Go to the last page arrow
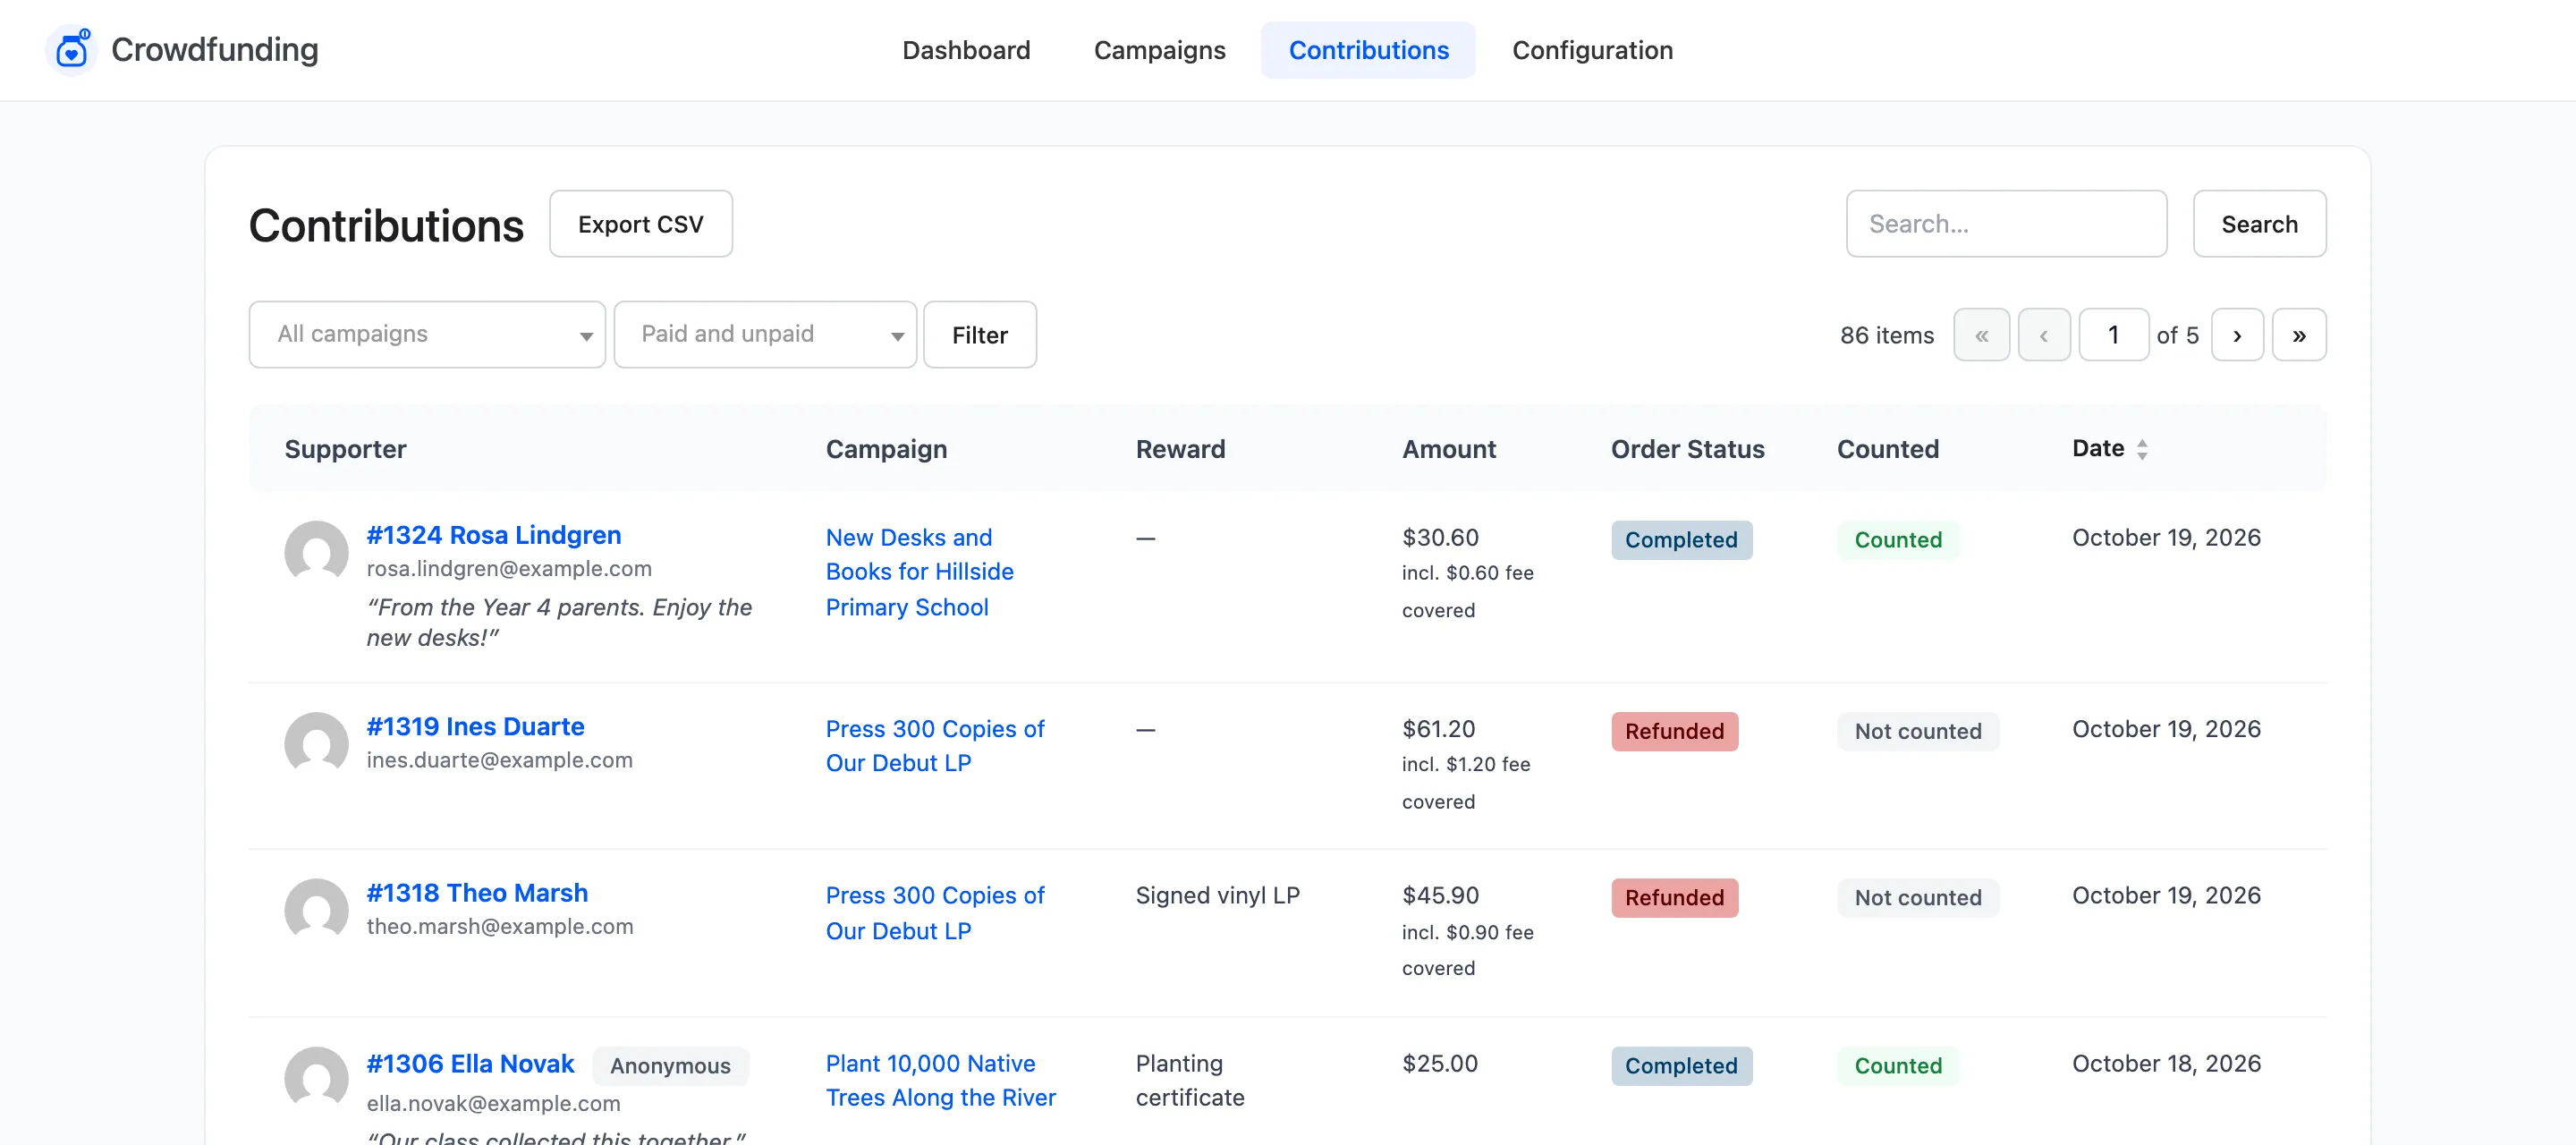Image resolution: width=2576 pixels, height=1145 pixels. click(2299, 335)
